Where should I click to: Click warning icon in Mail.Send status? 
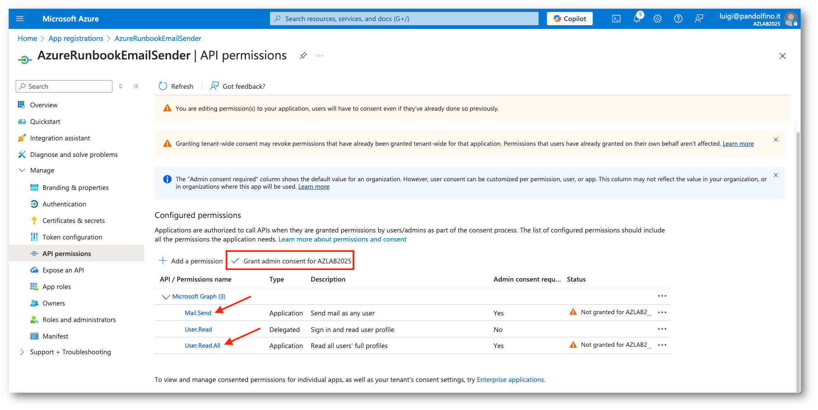[x=573, y=312]
